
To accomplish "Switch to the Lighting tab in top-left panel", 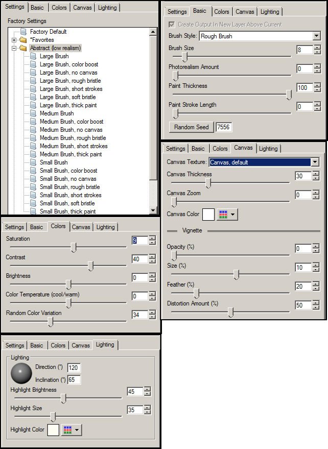I will tap(107, 8).
